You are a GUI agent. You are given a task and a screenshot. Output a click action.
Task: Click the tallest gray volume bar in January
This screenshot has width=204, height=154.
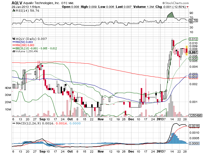point(171,106)
